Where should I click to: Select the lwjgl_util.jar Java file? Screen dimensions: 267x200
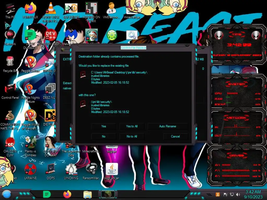pos(112,171)
